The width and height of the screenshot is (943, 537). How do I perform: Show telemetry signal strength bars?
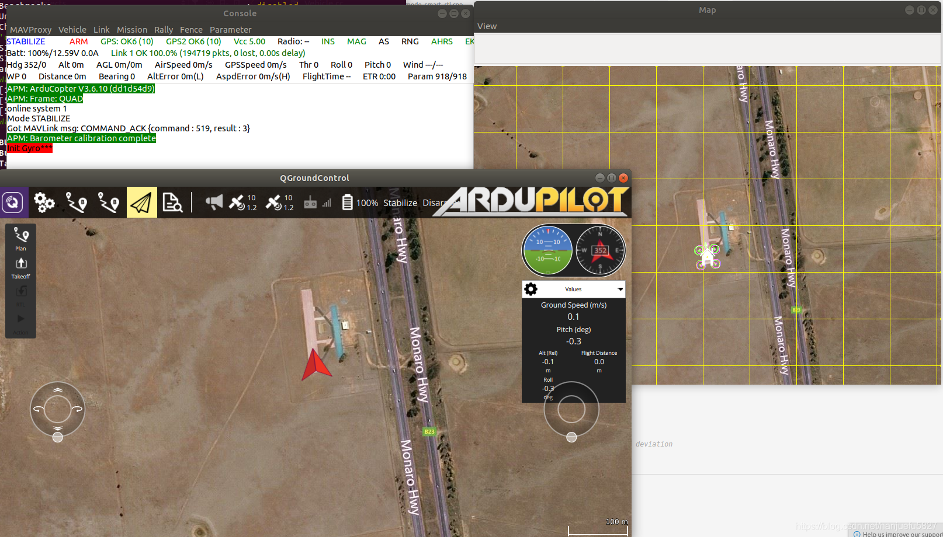[x=327, y=203]
